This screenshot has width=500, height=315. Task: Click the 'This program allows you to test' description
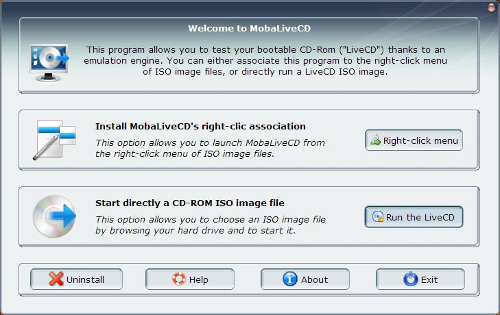point(265,60)
